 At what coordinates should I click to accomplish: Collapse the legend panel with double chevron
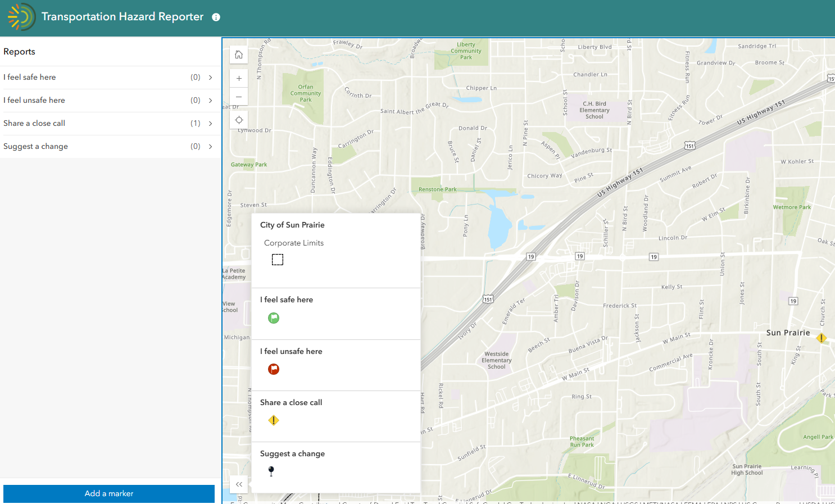tap(239, 484)
